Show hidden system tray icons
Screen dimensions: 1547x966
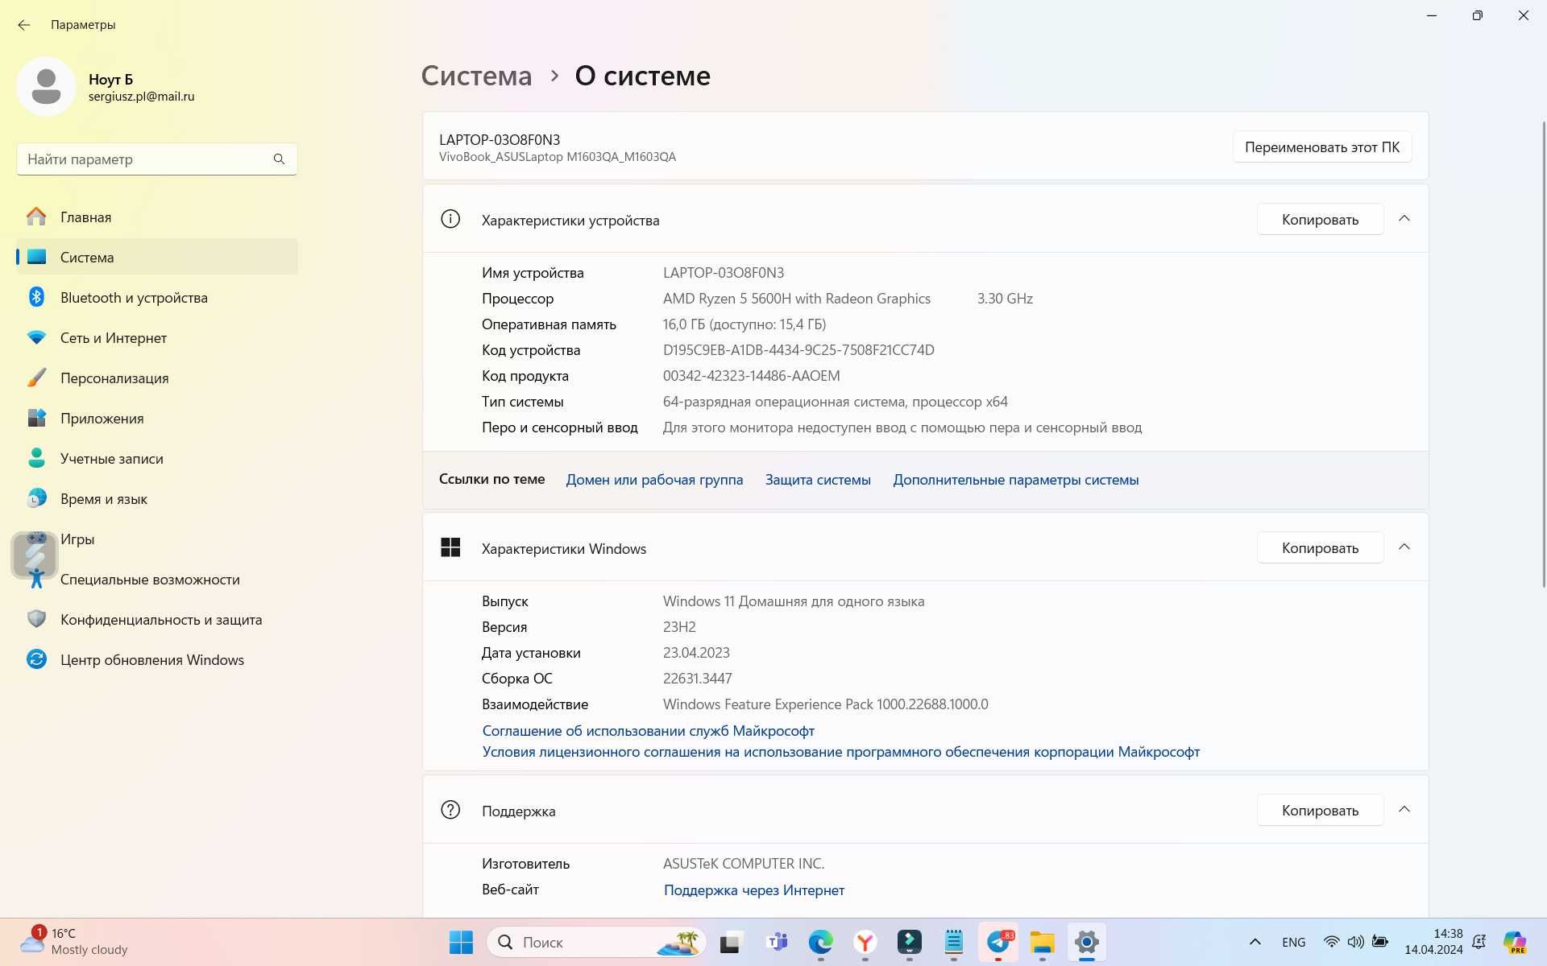click(1255, 942)
